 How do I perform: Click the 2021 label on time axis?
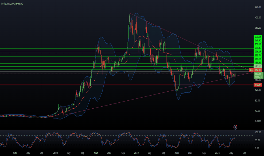(96, 153)
